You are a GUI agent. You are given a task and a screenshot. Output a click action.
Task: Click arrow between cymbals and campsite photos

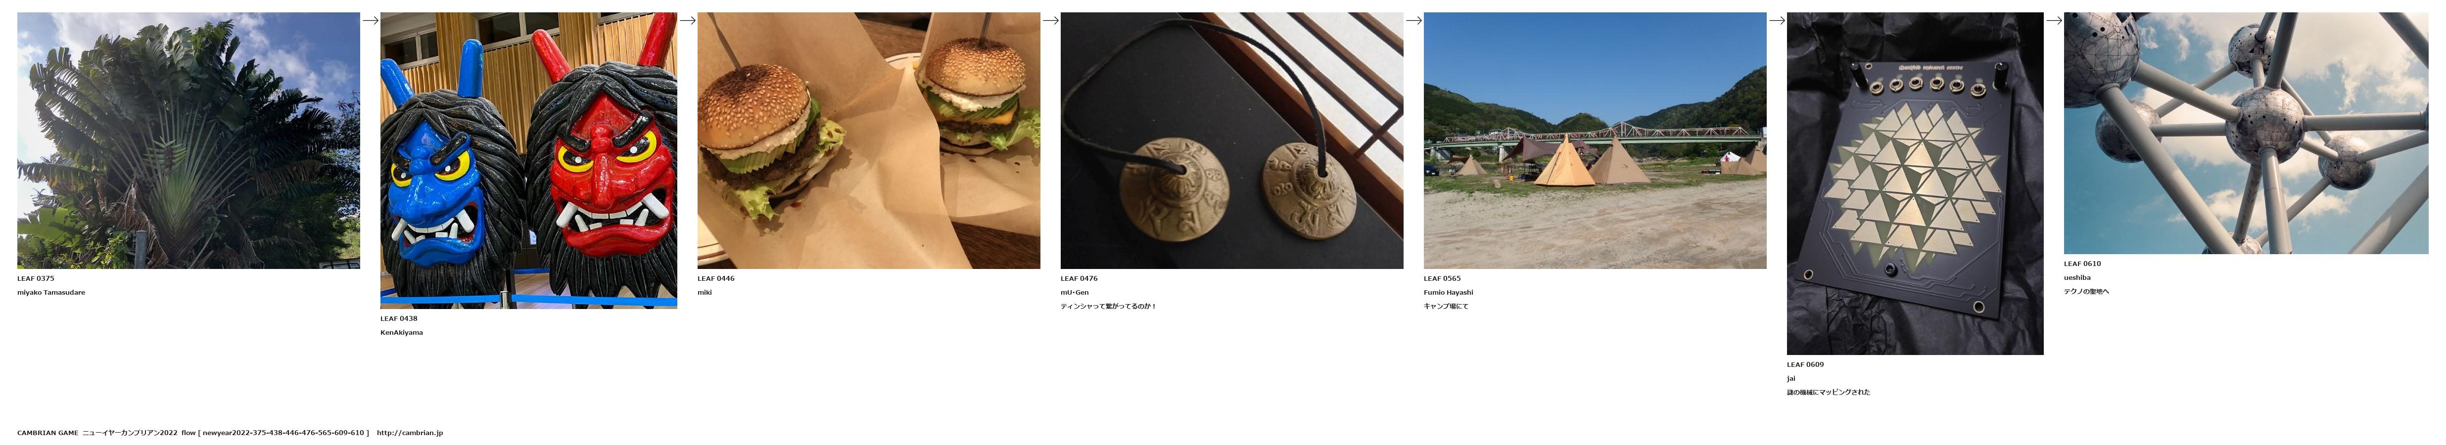coord(1414,20)
